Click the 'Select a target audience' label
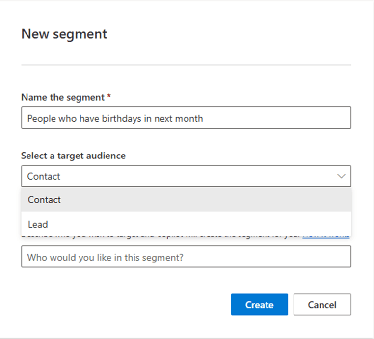This screenshot has height=339, width=374. pos(73,156)
